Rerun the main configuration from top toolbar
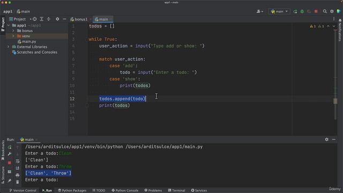This screenshot has height=193, width=343. (295, 11)
